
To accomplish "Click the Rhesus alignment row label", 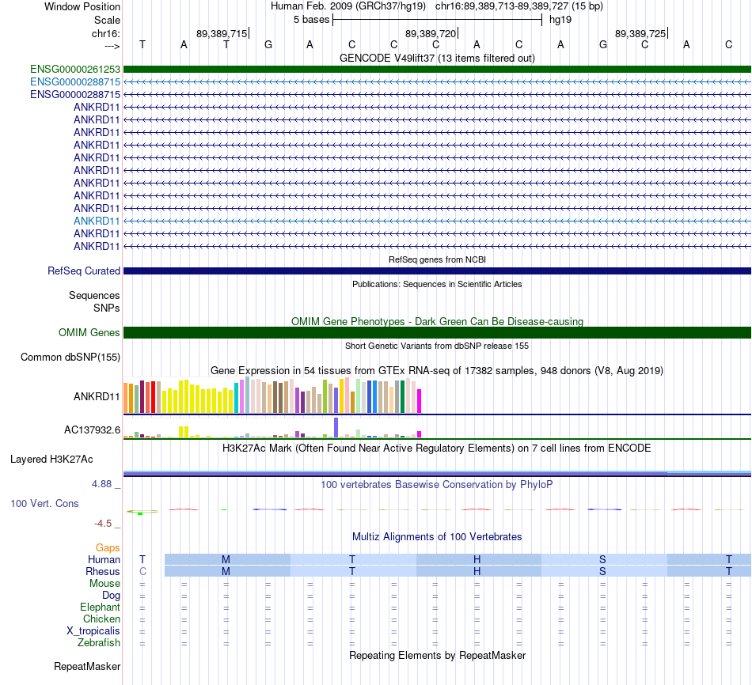I will [103, 572].
